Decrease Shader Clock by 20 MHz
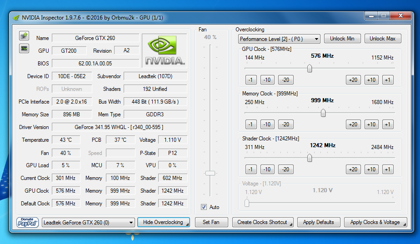Viewport: 420px width, 244px height. (x=286, y=169)
